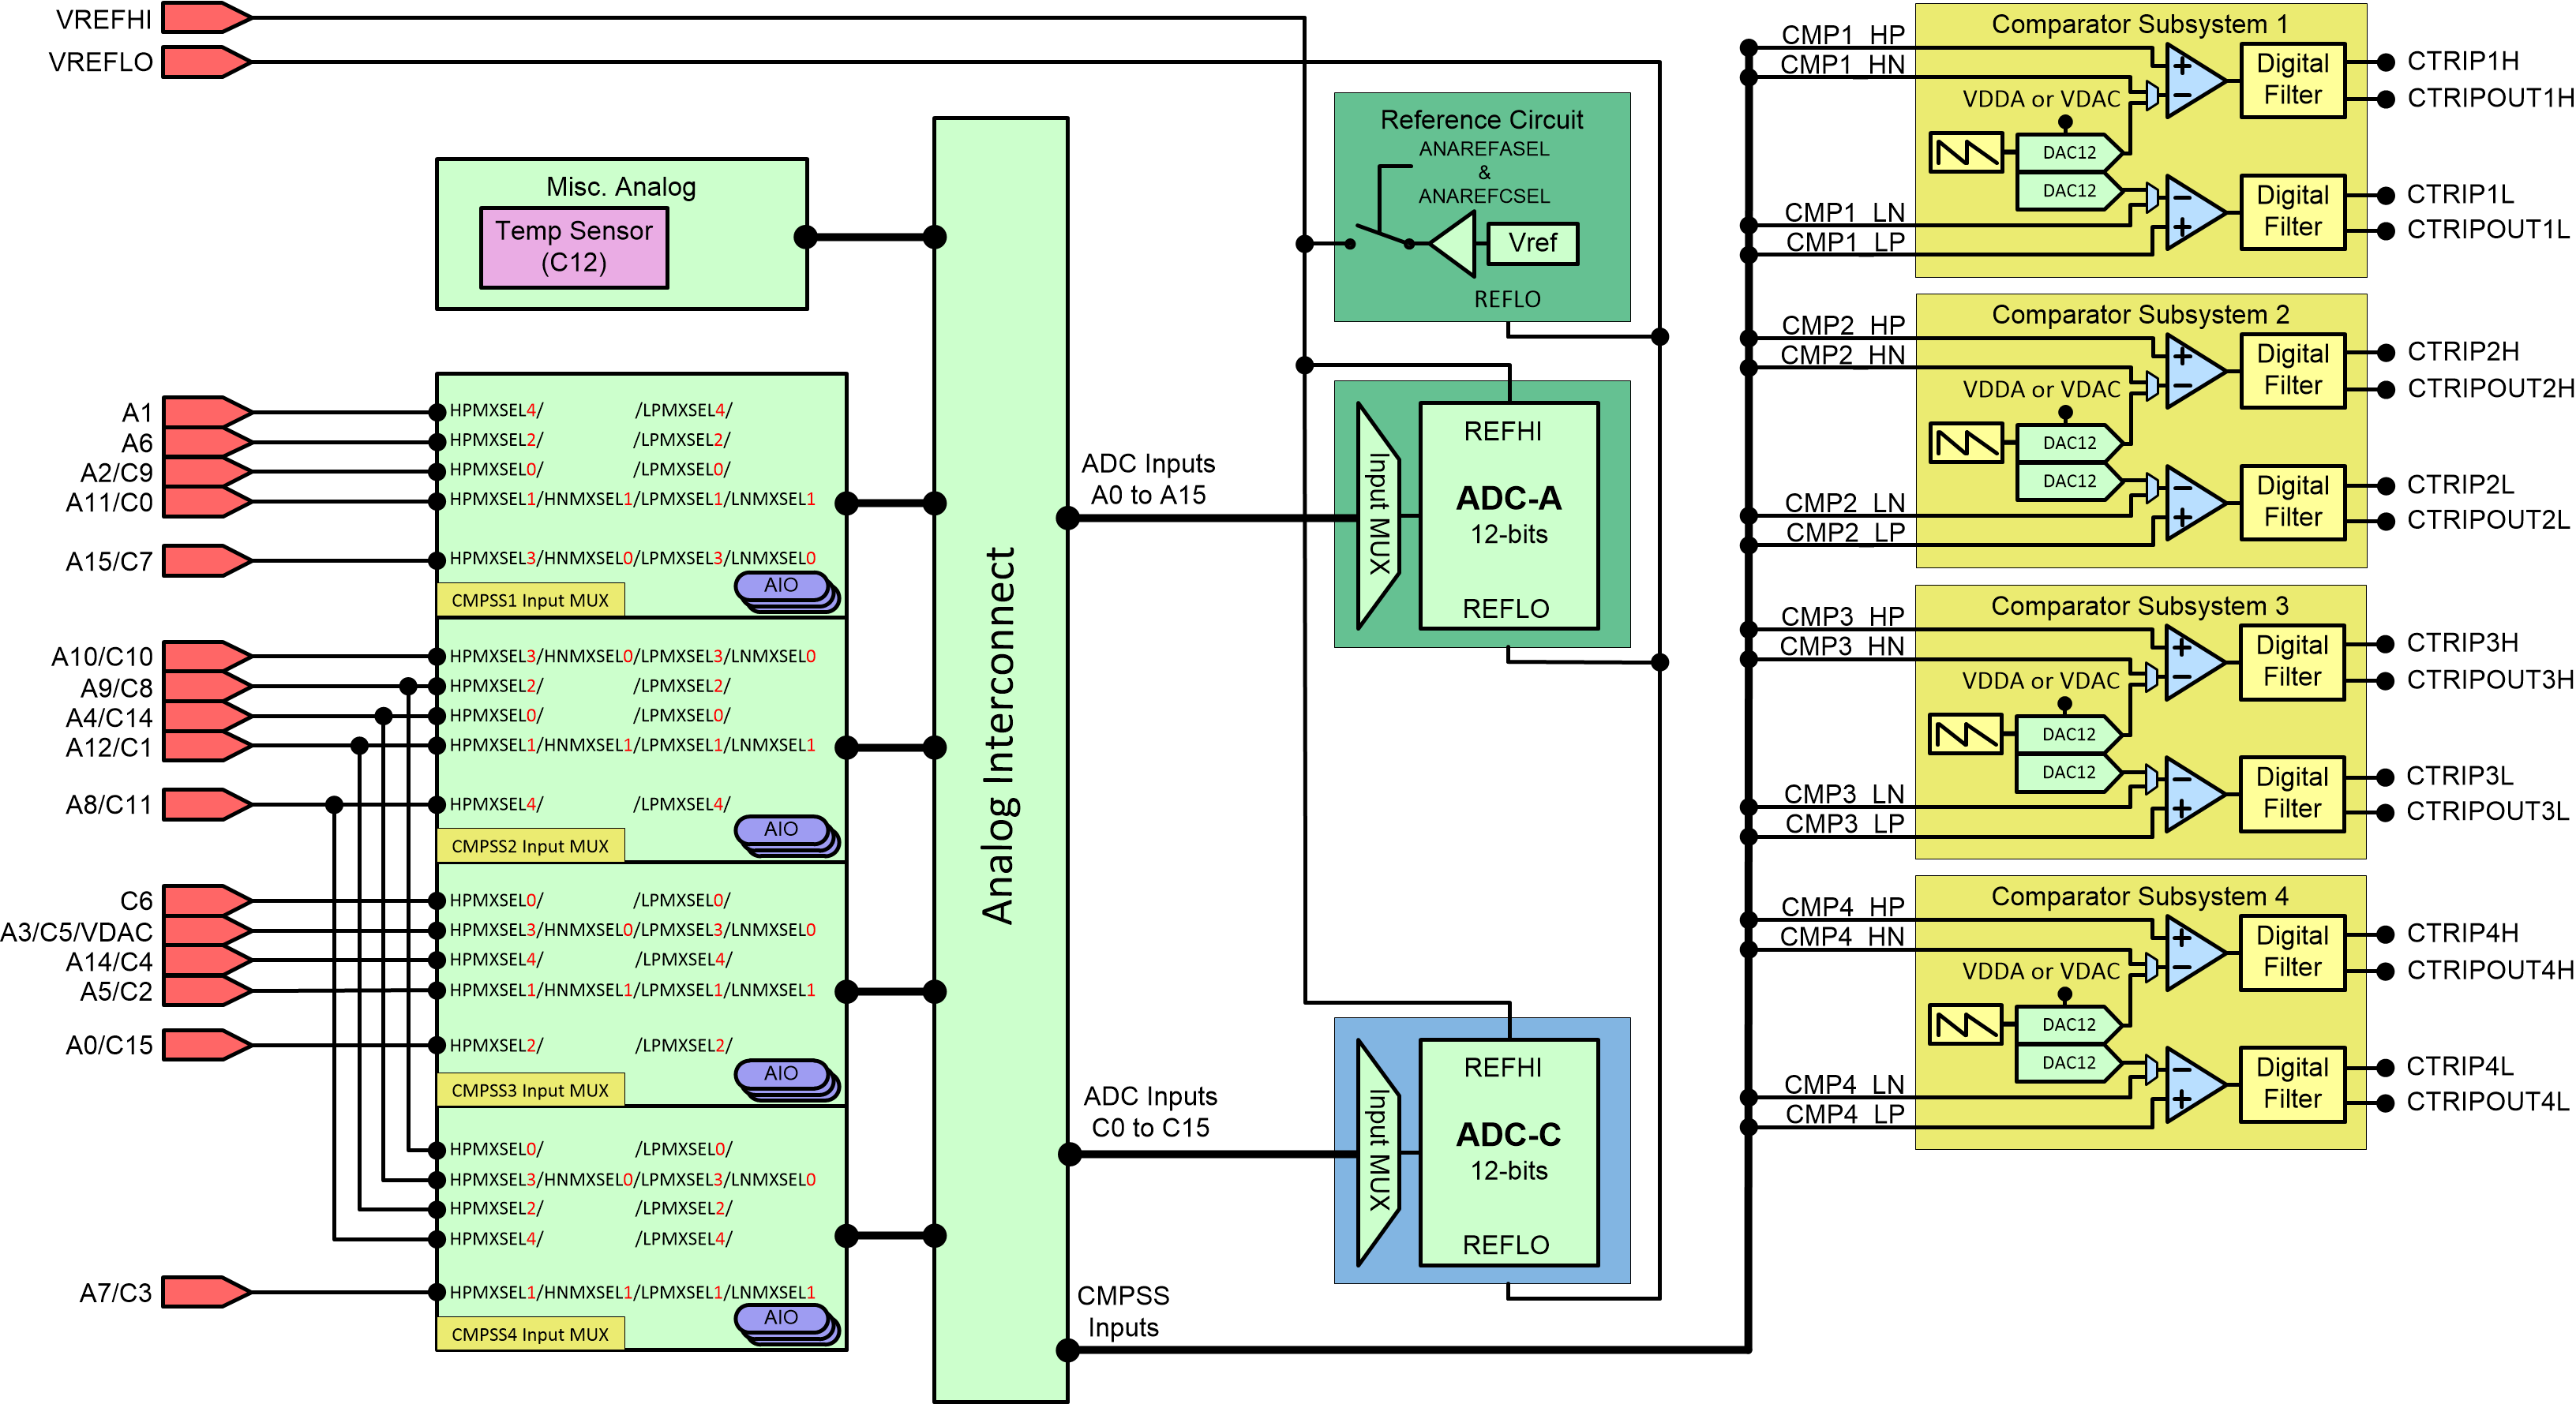Click the ANAREFASEL text in Reference Circuit
2576x1404 pixels.
pos(1484,149)
